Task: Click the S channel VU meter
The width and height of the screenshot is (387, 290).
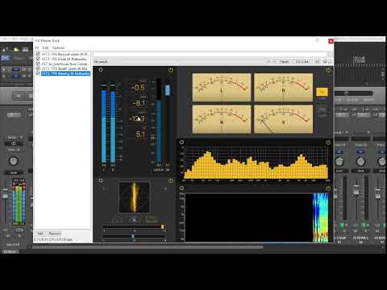Action: 284,119
